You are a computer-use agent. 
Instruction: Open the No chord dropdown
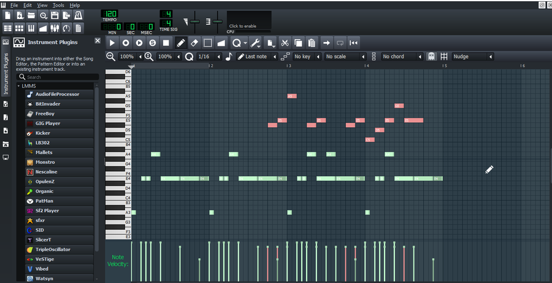pyautogui.click(x=402, y=56)
